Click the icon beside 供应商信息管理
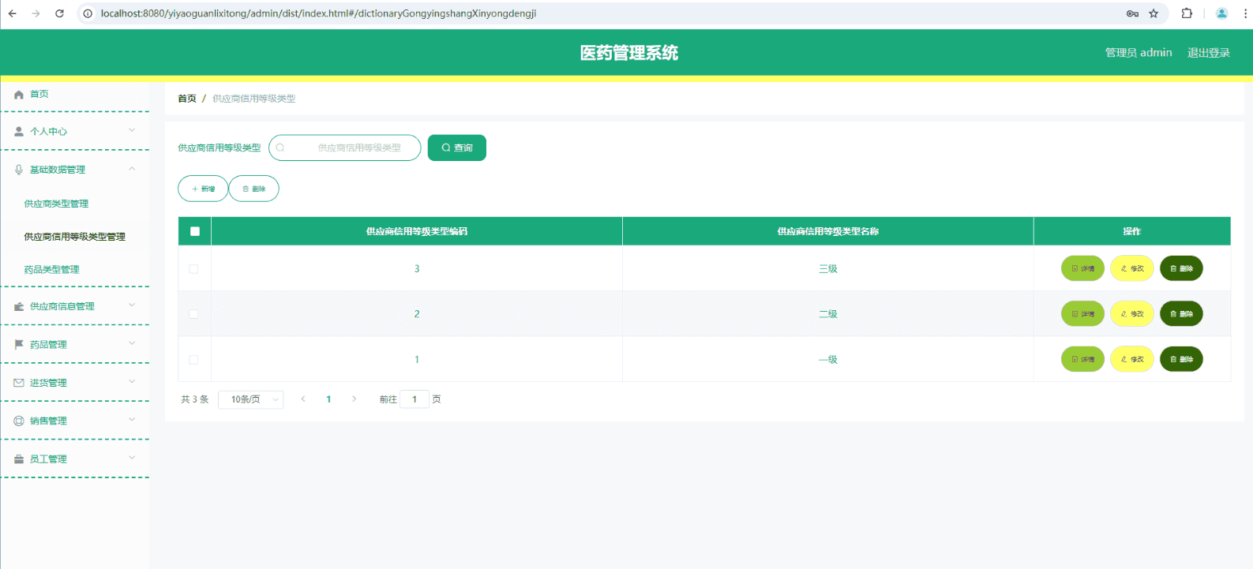 19,307
